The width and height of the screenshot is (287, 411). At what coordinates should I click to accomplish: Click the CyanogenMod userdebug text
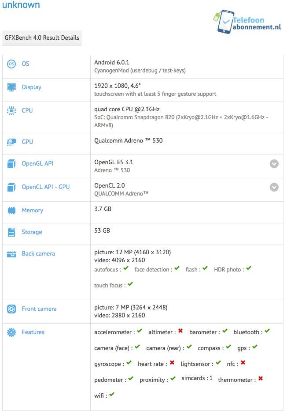tap(140, 71)
